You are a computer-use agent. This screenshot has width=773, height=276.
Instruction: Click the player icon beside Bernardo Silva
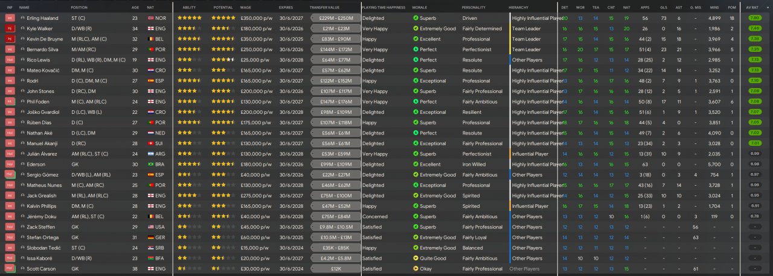click(x=22, y=49)
